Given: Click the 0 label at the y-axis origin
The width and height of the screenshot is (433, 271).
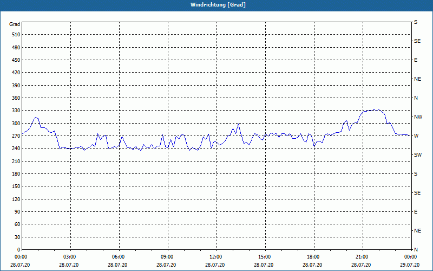Looking at the screenshot, I should coord(18,250).
